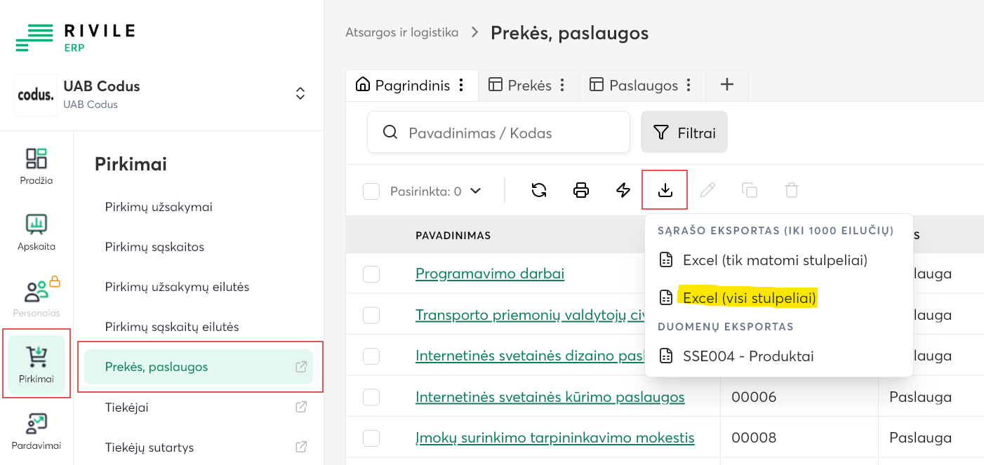Click the refresh list icon
Image resolution: width=984 pixels, height=465 pixels.
point(539,190)
